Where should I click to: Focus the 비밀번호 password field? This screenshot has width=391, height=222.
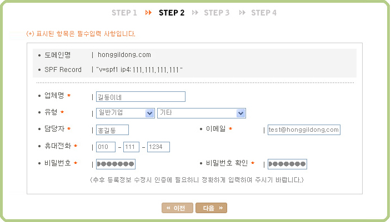[x=116, y=164]
